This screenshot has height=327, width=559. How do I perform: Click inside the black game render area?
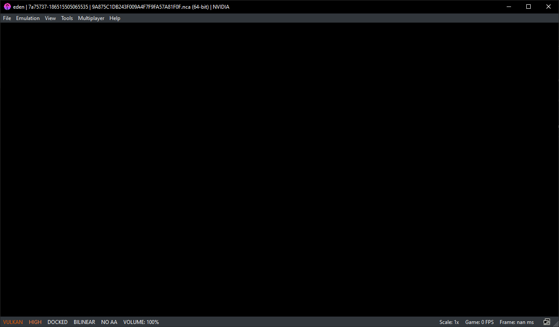click(x=279, y=170)
